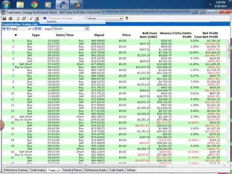Click the Date/Time column header
The width and height of the screenshot is (232, 174).
point(65,35)
